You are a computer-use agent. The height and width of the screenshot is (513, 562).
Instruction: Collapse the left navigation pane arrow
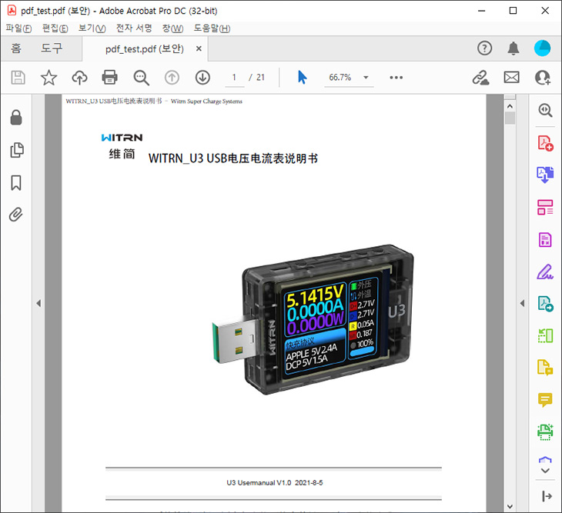(38, 303)
